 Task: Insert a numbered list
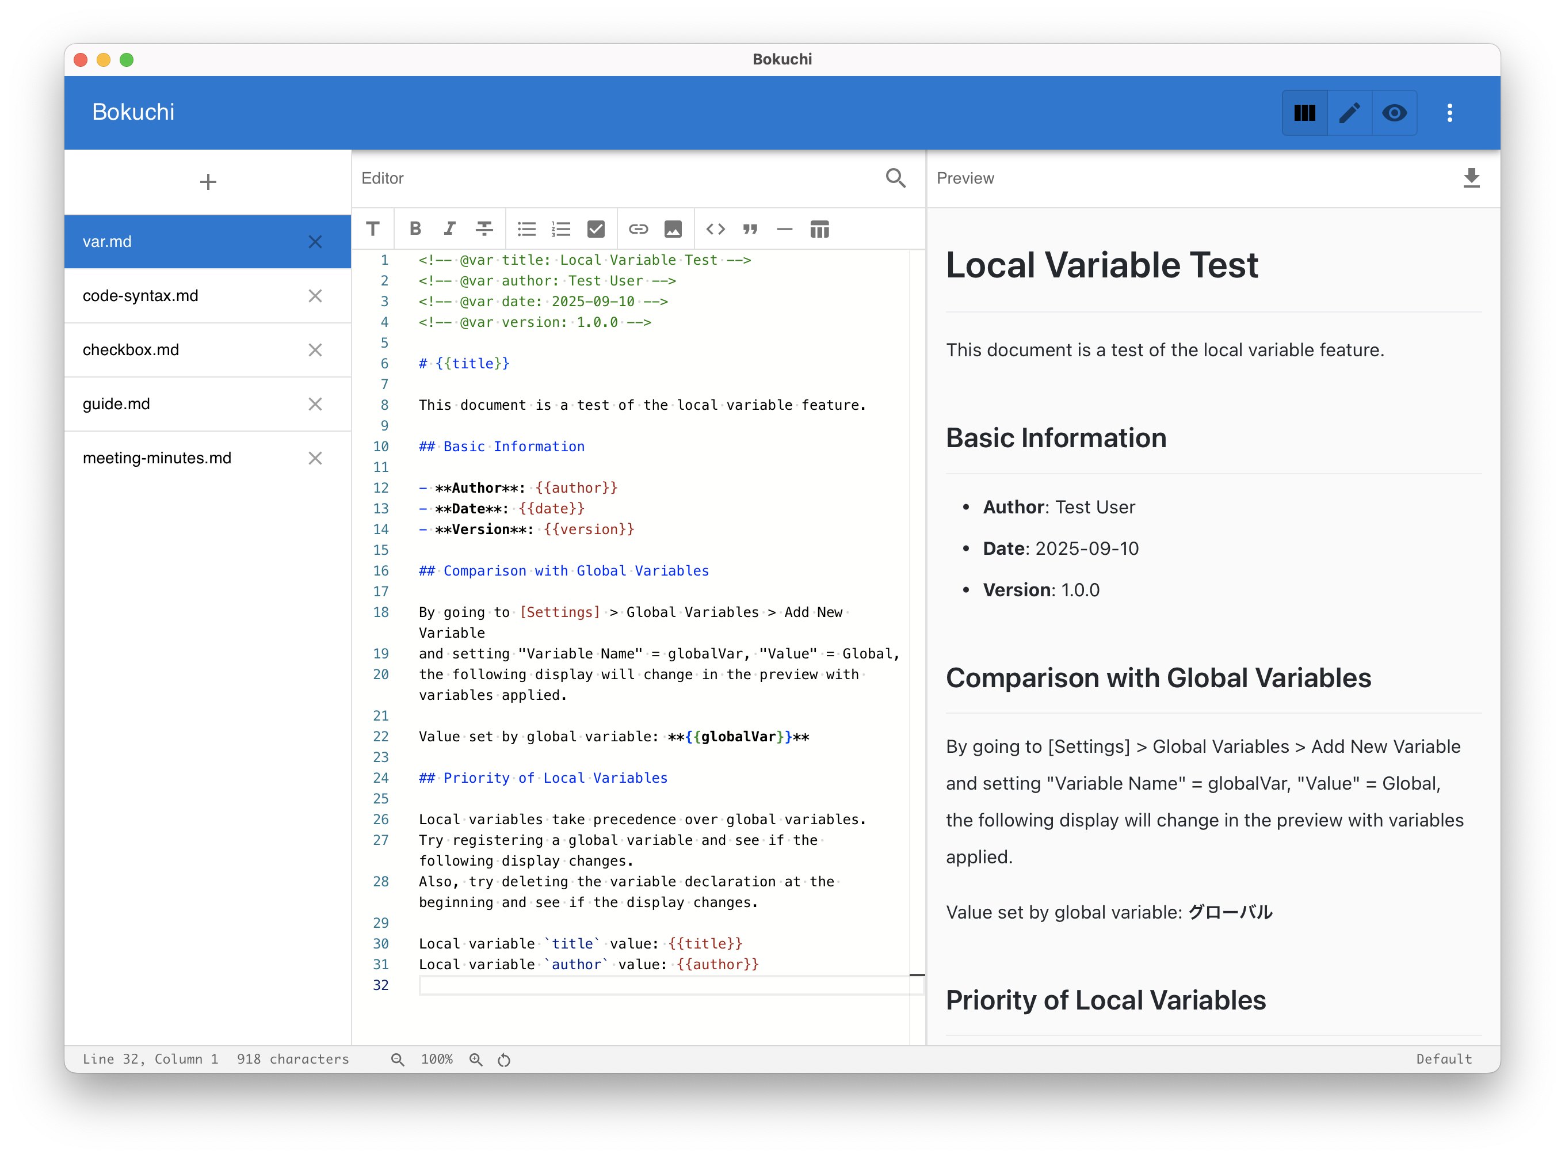(562, 228)
